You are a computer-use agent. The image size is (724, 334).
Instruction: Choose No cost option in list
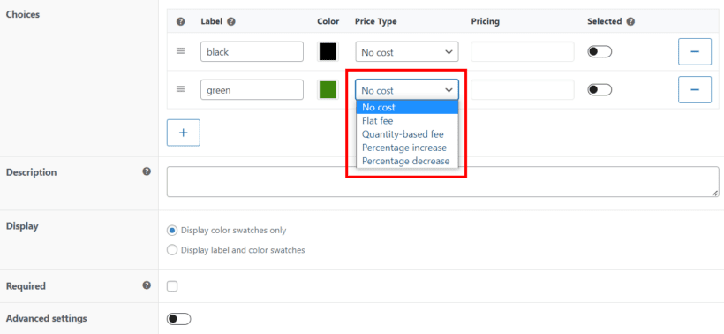coord(407,107)
